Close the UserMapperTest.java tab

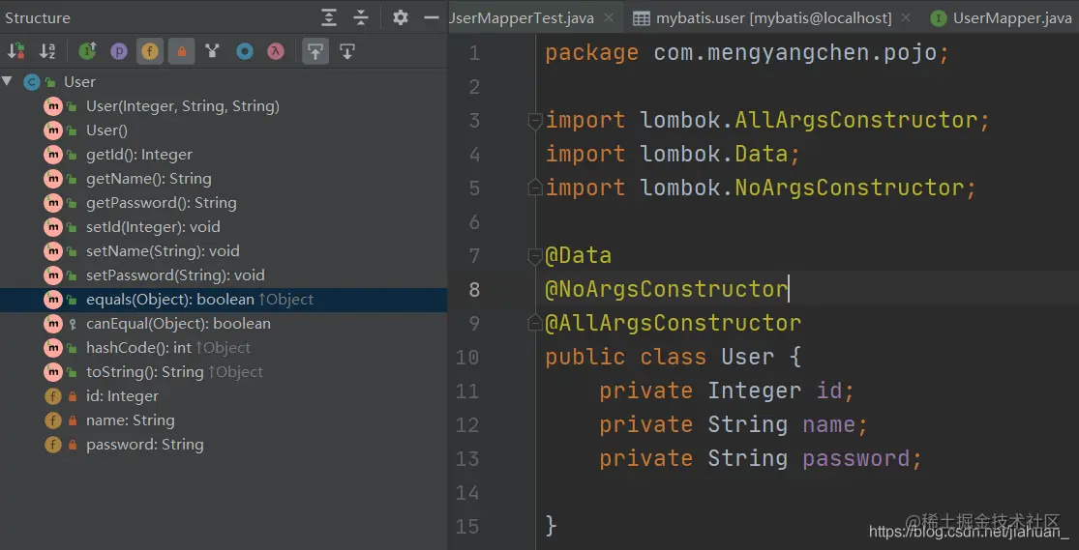[609, 18]
